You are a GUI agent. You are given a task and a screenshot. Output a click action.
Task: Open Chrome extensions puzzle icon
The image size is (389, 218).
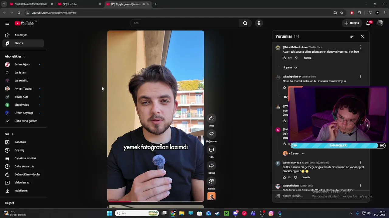pos(359,13)
